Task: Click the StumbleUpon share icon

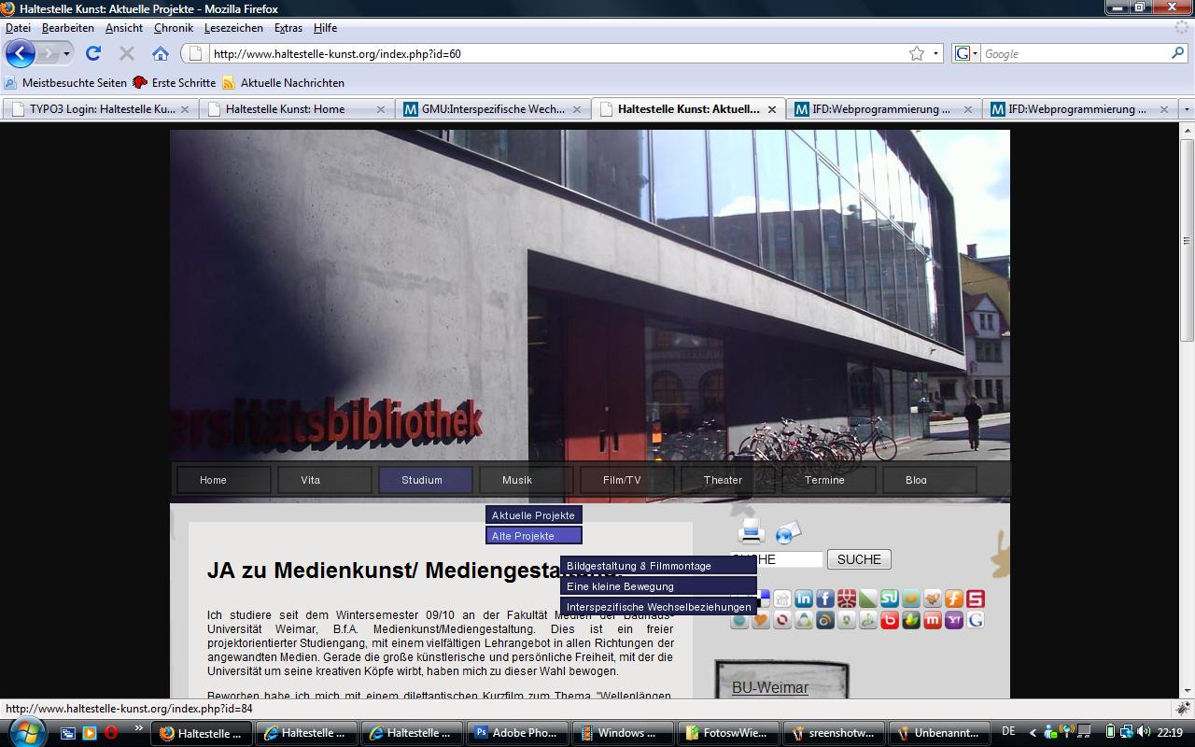Action: [890, 599]
